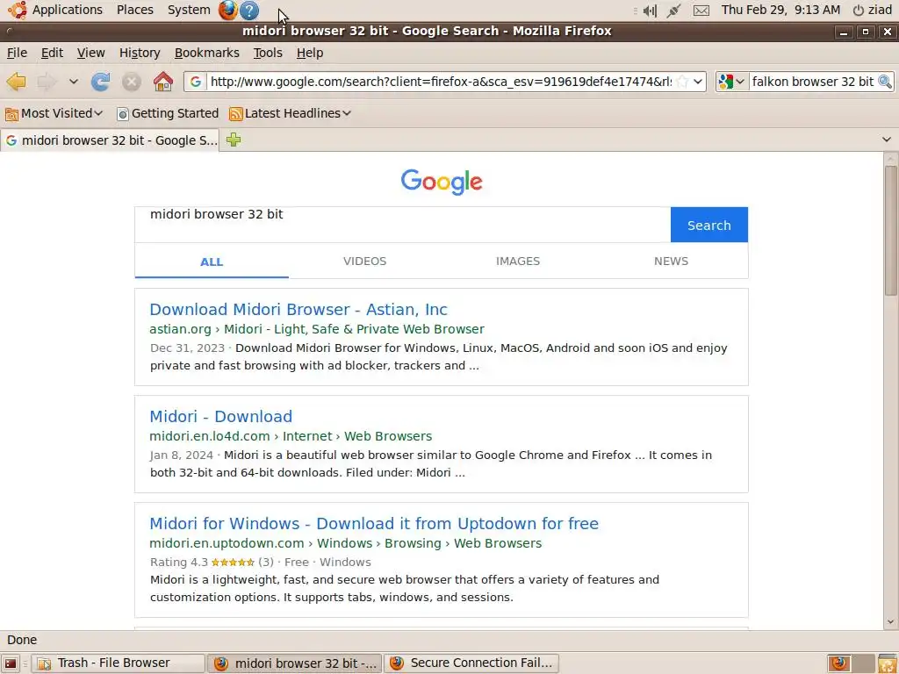The image size is (899, 674).
Task: Click the date and time clock
Action: (780, 10)
